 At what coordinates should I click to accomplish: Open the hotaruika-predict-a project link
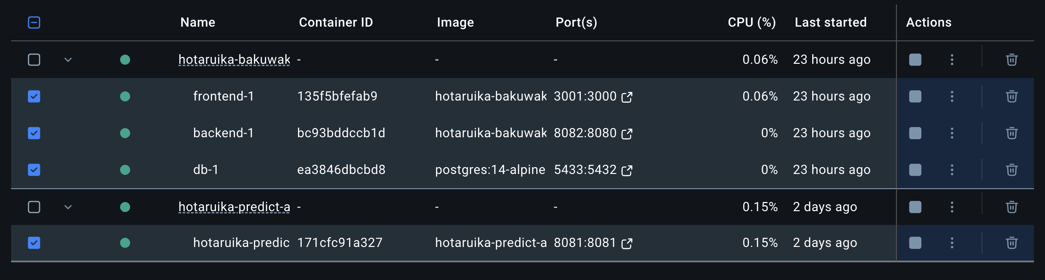pyautogui.click(x=234, y=207)
